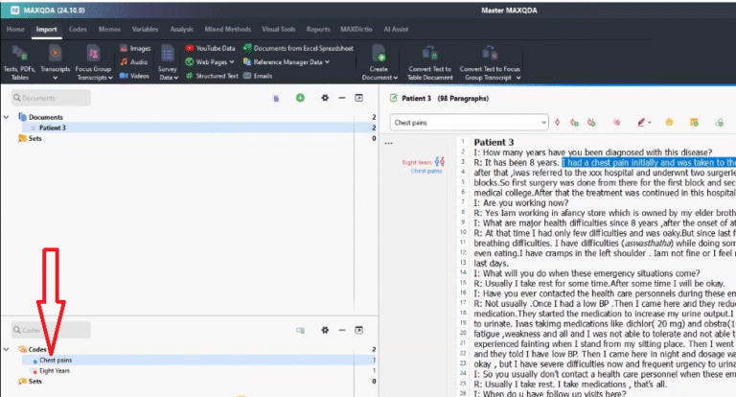This screenshot has height=397, width=736.
Task: Click the Documents root folder
Action: point(40,117)
